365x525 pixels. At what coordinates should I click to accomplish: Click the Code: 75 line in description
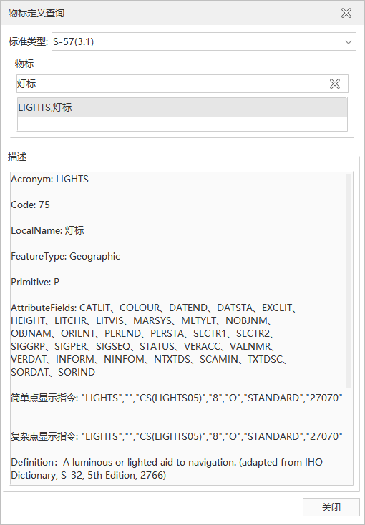click(x=31, y=205)
